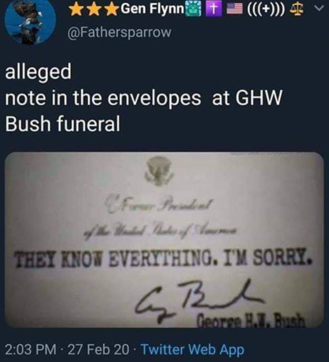Click the third gold star emoji
Screen dimensions: 329x362
(x=111, y=10)
